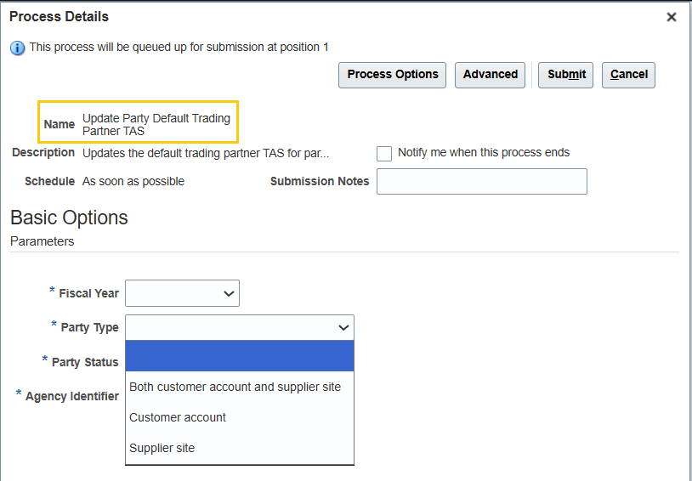The image size is (692, 481).
Task: Submit the process
Action: 566,75
